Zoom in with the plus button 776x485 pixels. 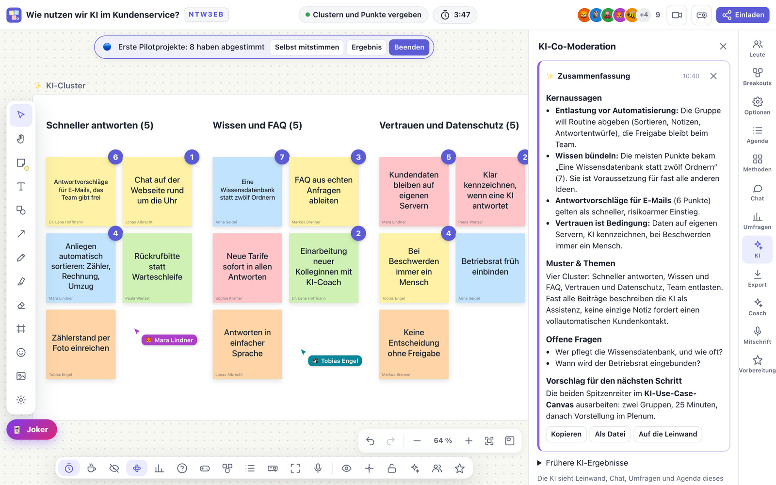point(469,441)
